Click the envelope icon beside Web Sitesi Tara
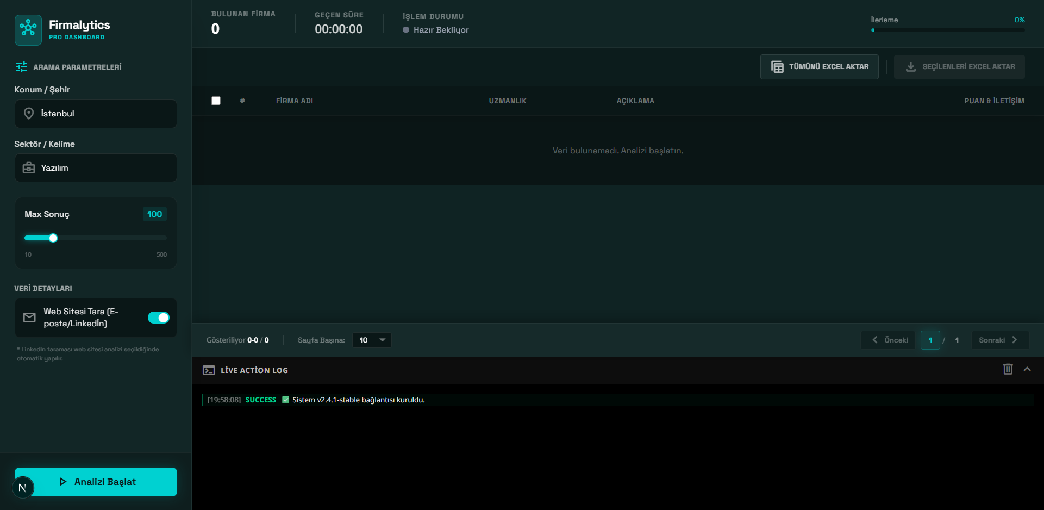This screenshot has width=1044, height=510. [x=29, y=318]
